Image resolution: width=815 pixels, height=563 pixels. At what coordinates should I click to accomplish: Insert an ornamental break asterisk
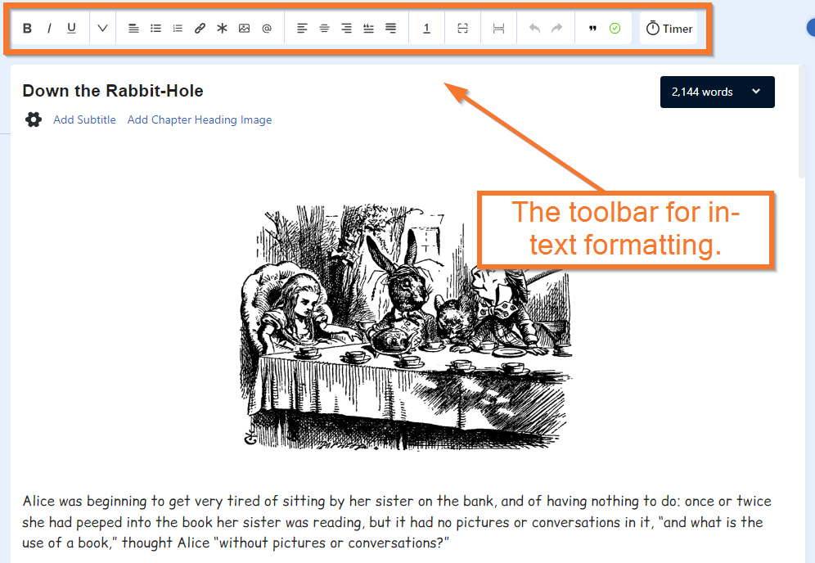point(222,29)
